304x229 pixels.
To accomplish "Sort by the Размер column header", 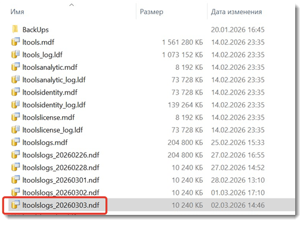I will [x=151, y=12].
